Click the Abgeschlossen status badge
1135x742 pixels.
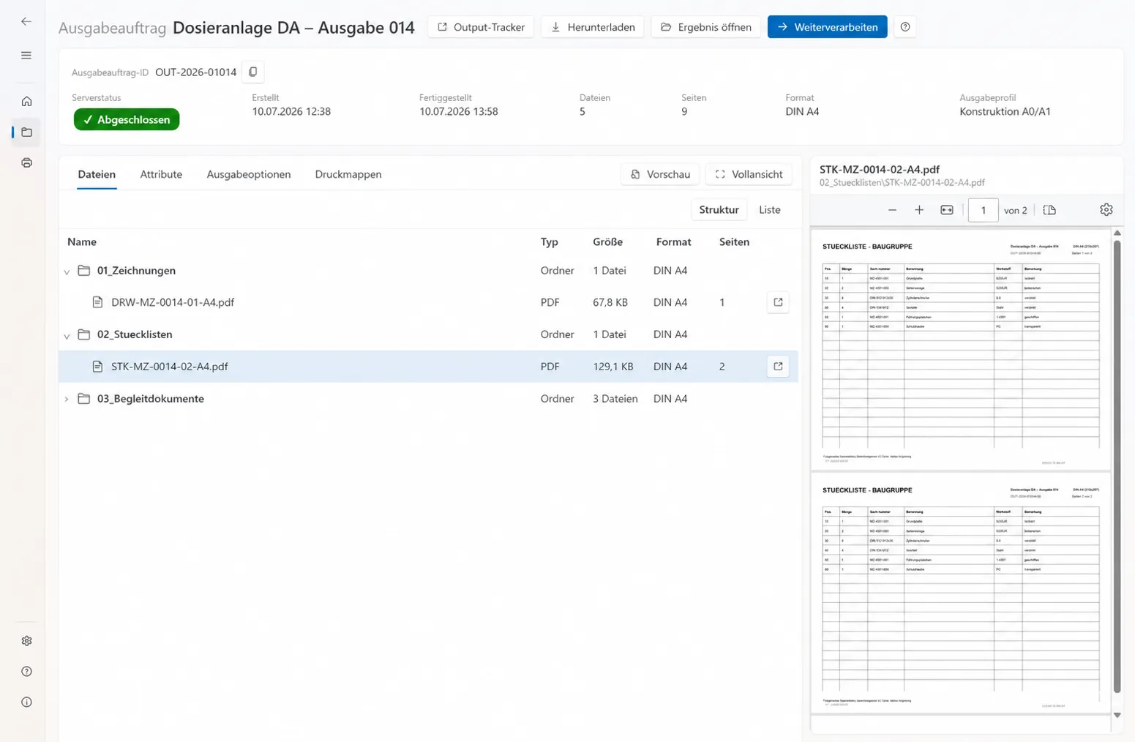coord(127,119)
